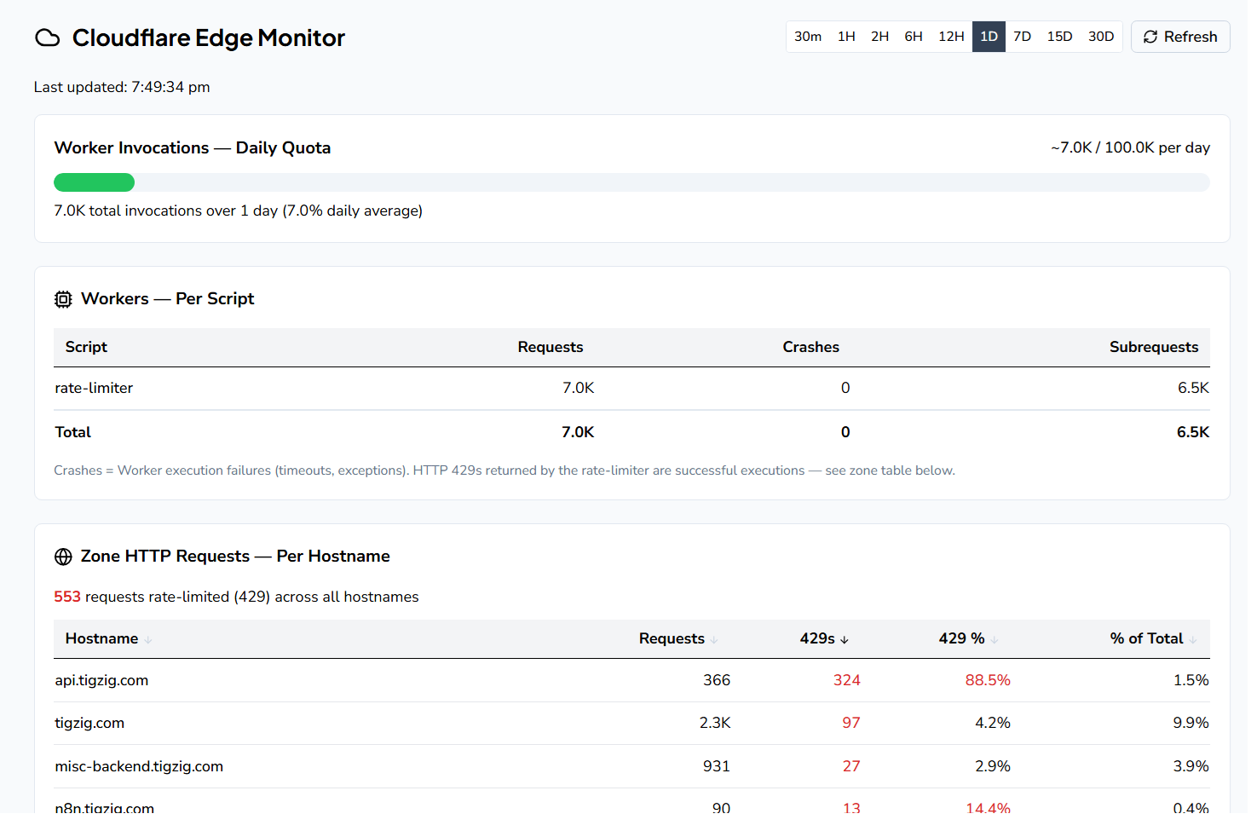Click the misc-backend.tigzig.com hostname
This screenshot has height=831, width=1251.
coord(139,767)
